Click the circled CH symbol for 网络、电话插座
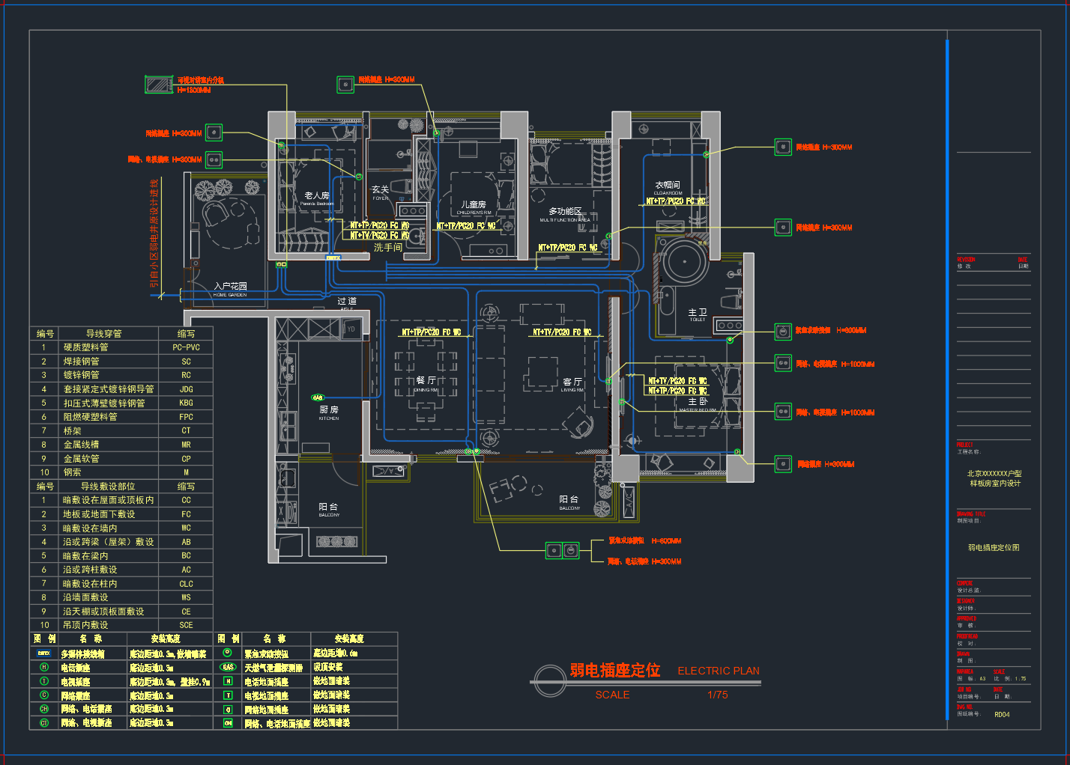 [44, 709]
